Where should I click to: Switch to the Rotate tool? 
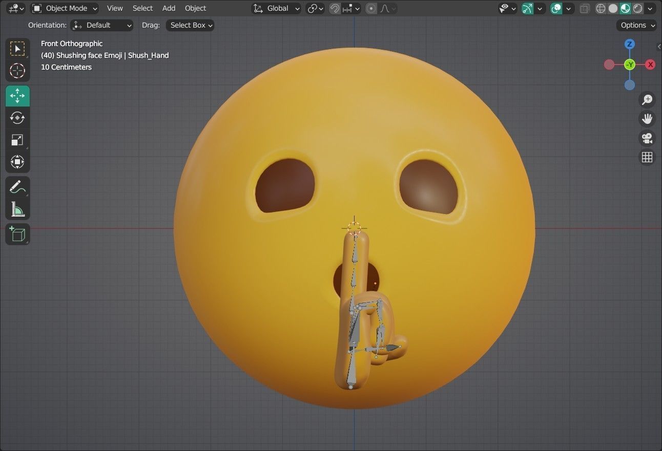(x=17, y=118)
